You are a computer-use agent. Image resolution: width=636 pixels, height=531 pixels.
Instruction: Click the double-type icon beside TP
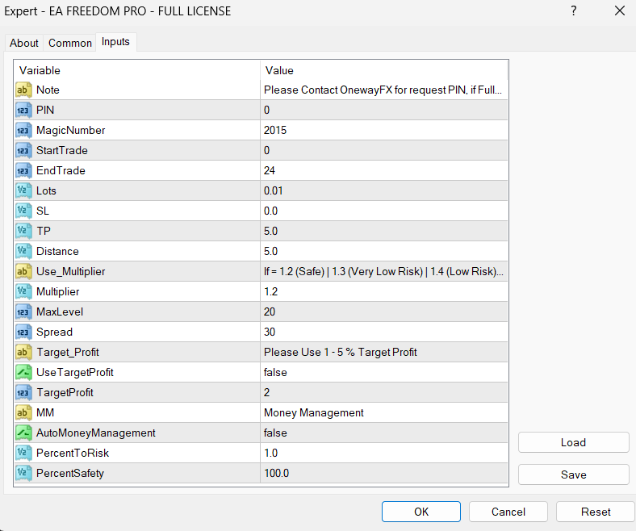click(x=23, y=232)
